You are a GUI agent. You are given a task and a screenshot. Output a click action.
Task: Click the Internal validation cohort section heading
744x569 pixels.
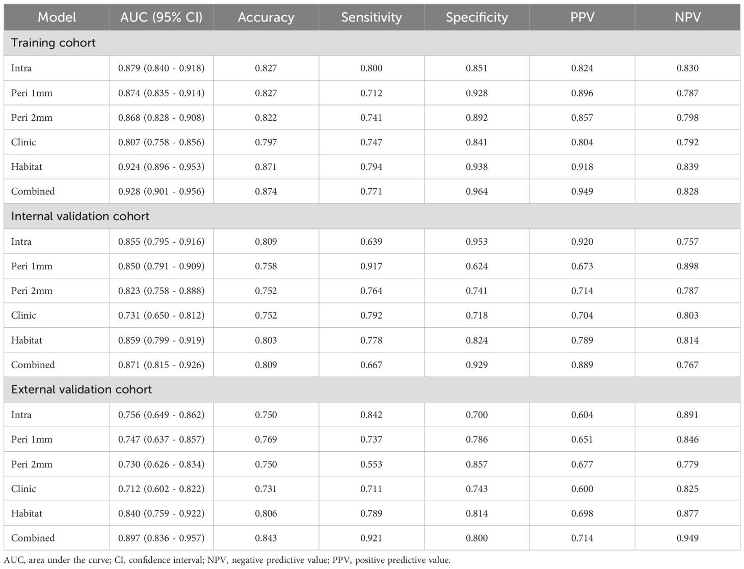click(x=81, y=216)
